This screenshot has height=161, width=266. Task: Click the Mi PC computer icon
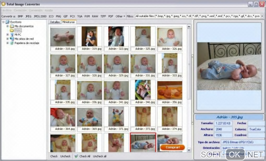12,35
